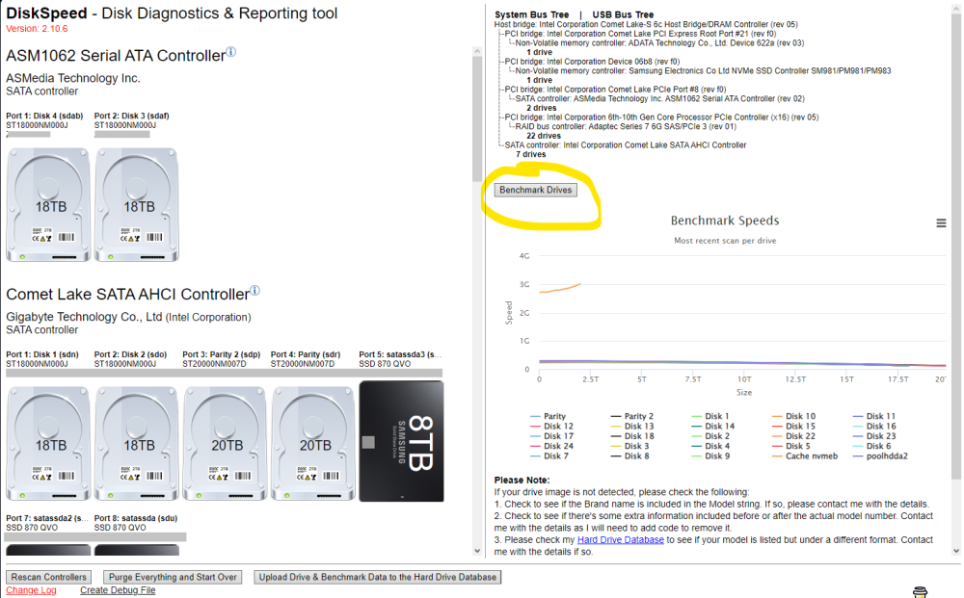Toggle Disk 9 series in chart legend
The height and width of the screenshot is (598, 964).
point(710,456)
